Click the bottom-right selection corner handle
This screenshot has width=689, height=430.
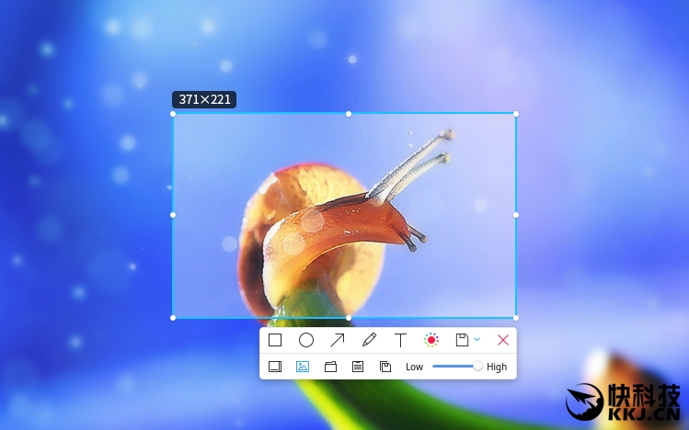tap(516, 318)
